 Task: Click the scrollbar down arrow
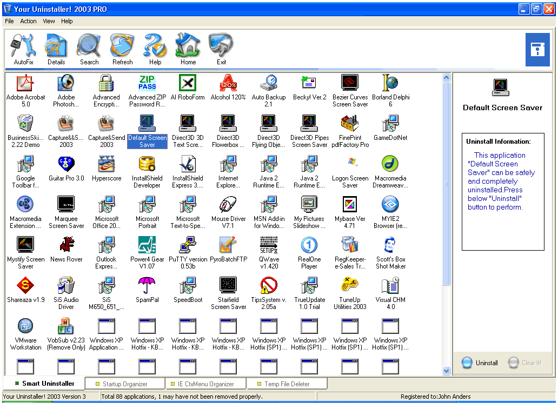click(446, 371)
